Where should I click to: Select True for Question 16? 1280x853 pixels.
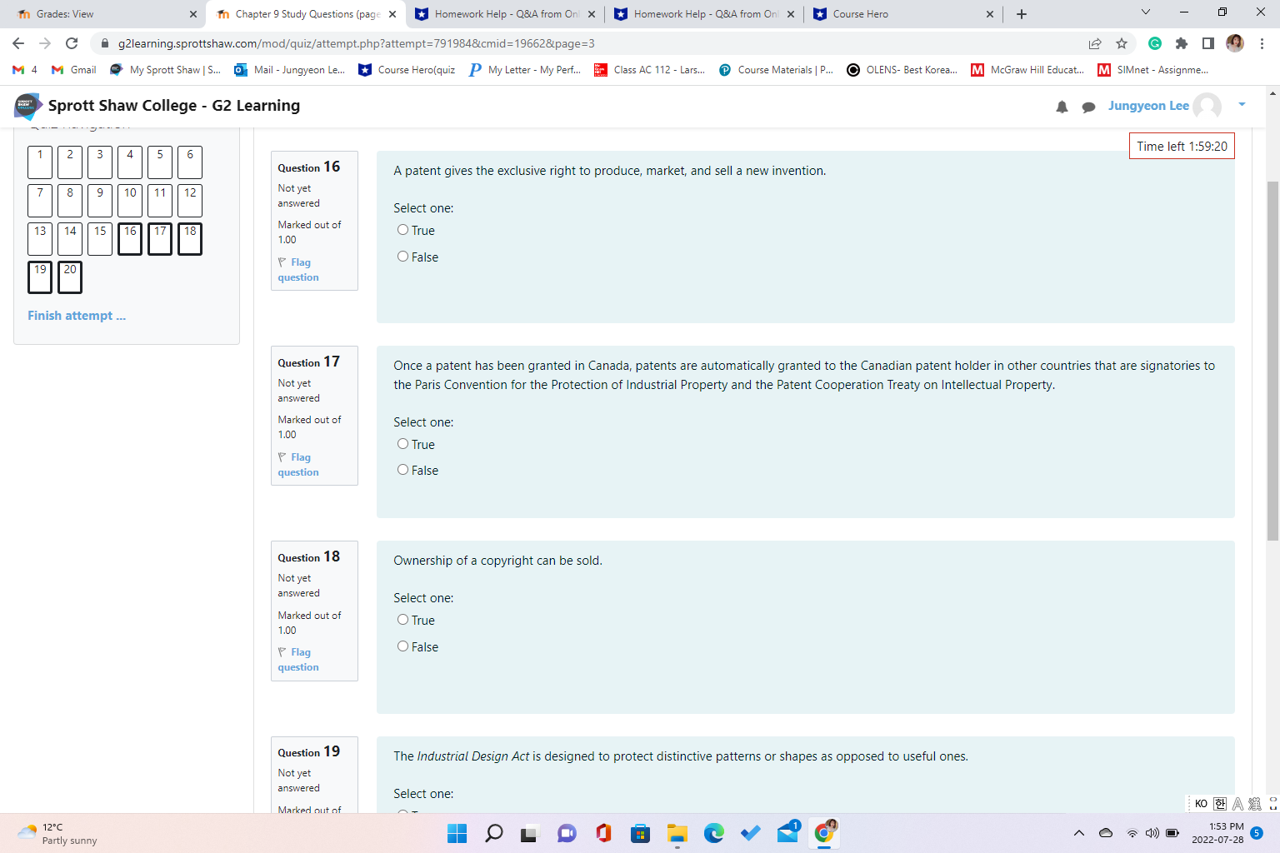[x=402, y=230]
